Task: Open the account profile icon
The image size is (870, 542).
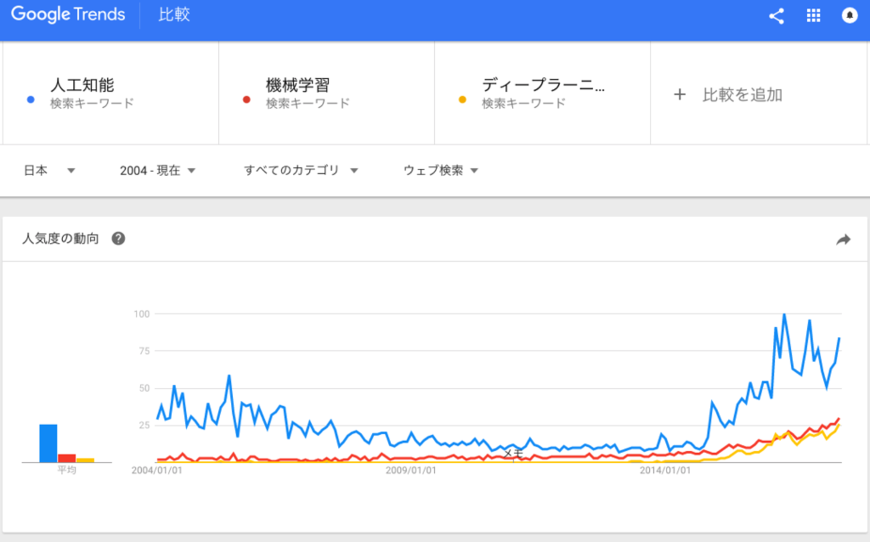Action: point(849,16)
